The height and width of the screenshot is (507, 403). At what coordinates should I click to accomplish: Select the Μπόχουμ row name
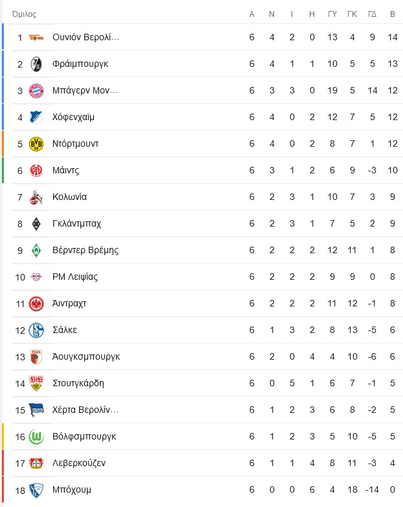72,490
